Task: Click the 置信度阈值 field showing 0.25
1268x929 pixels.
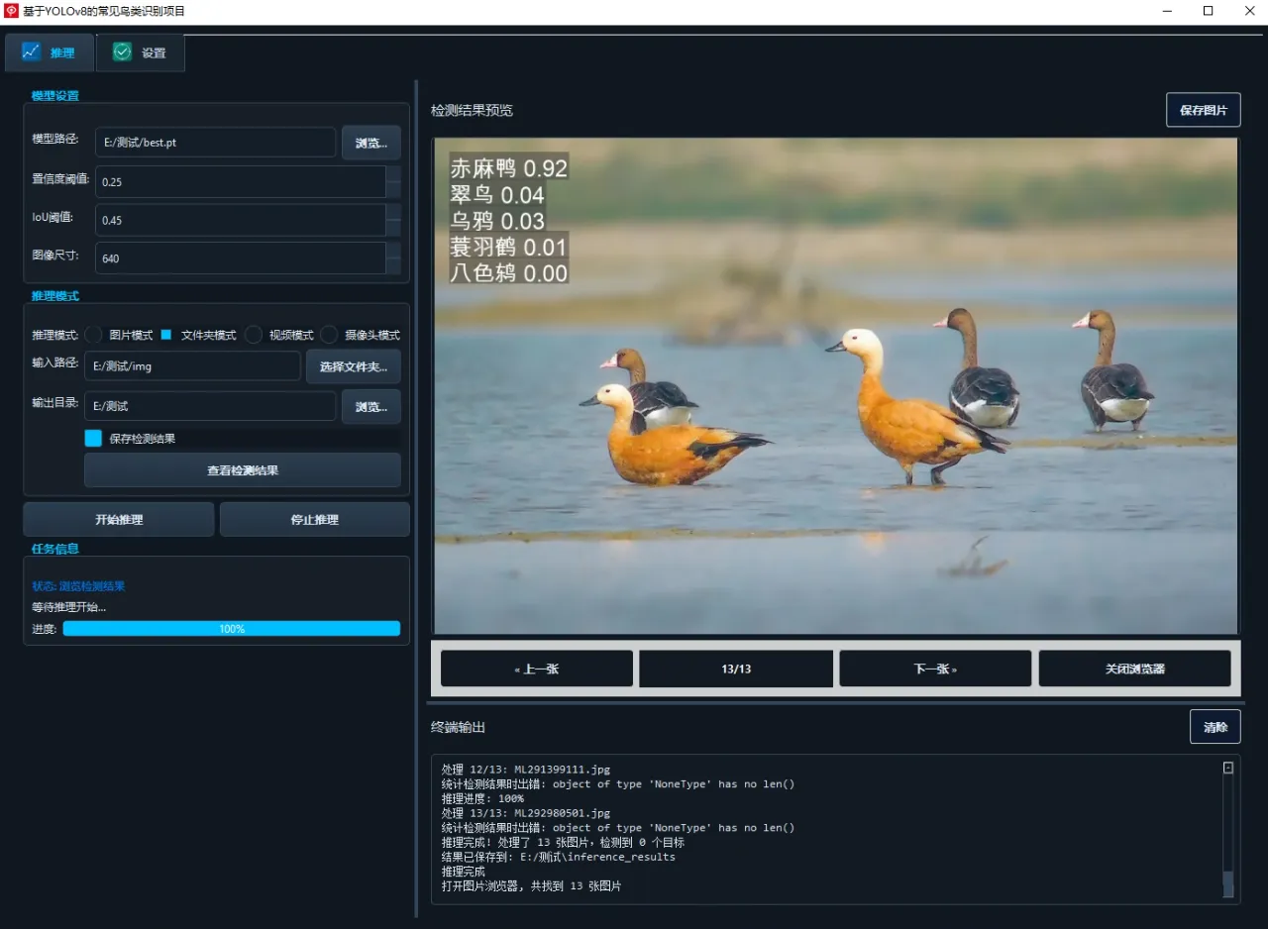Action: point(241,181)
